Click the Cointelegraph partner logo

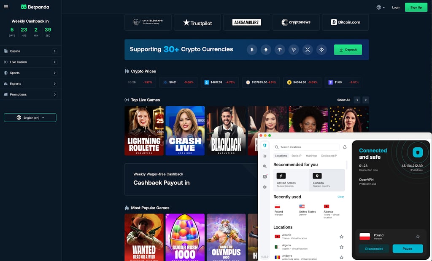(148, 22)
